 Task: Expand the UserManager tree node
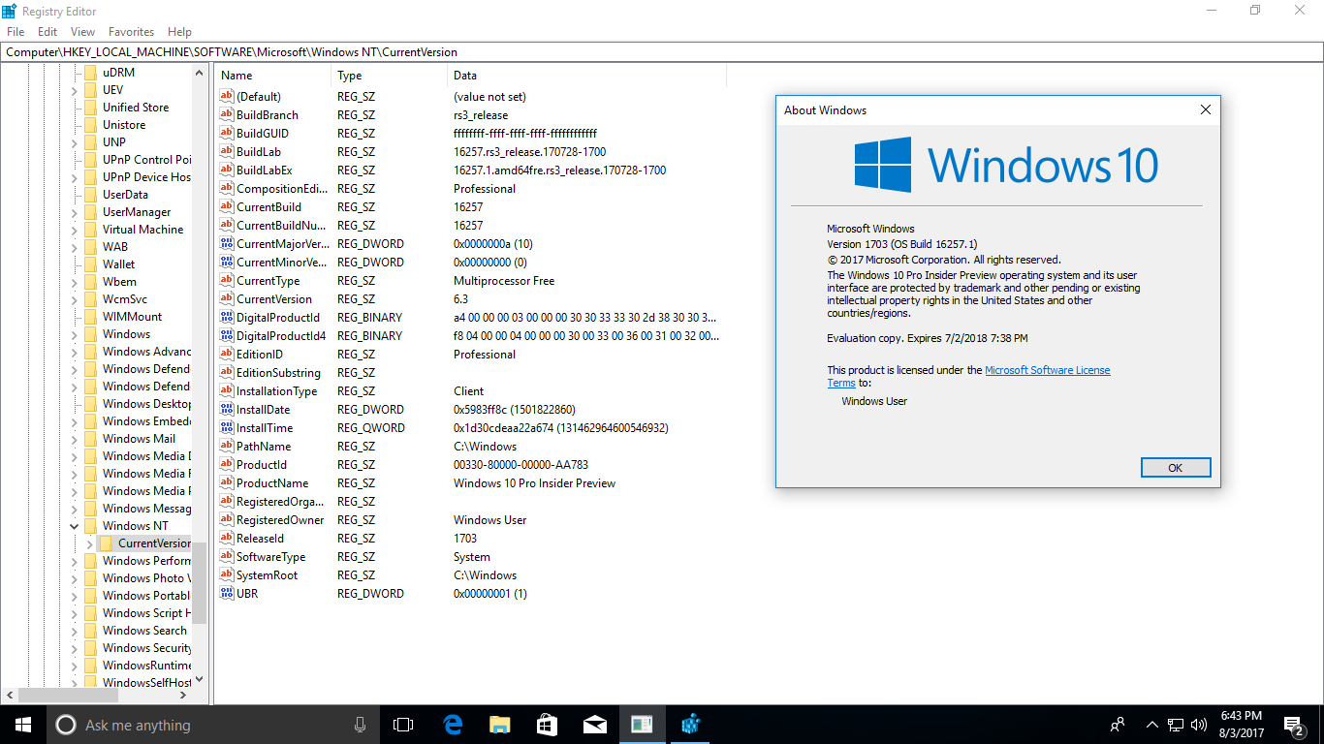[x=75, y=212]
